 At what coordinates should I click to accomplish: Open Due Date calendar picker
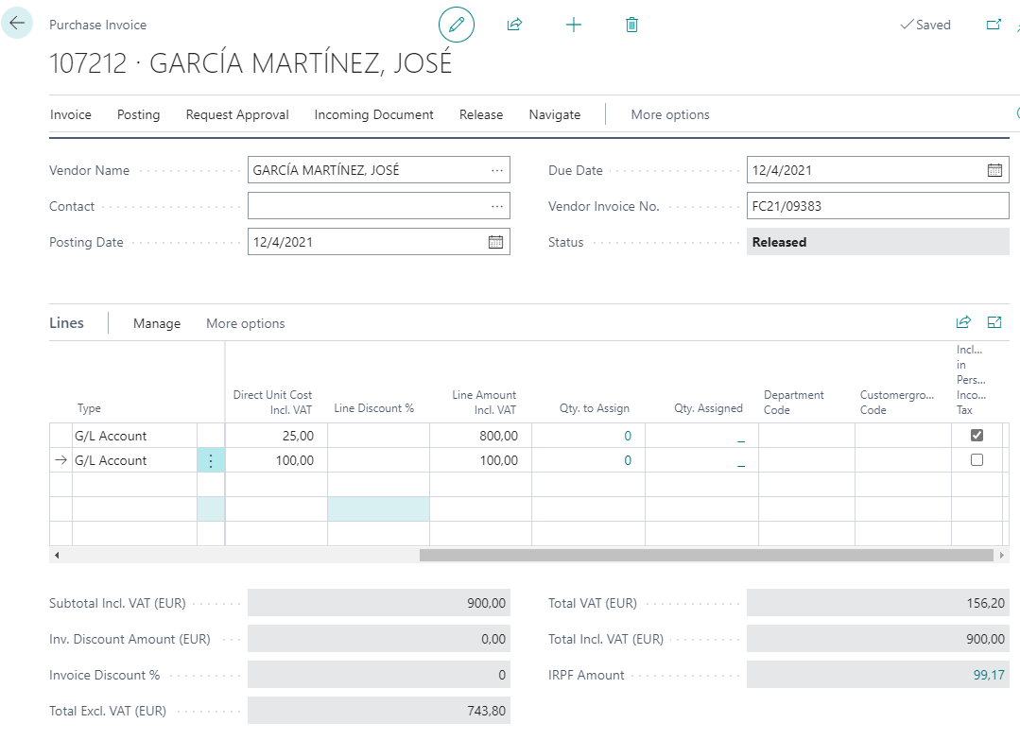click(x=994, y=170)
